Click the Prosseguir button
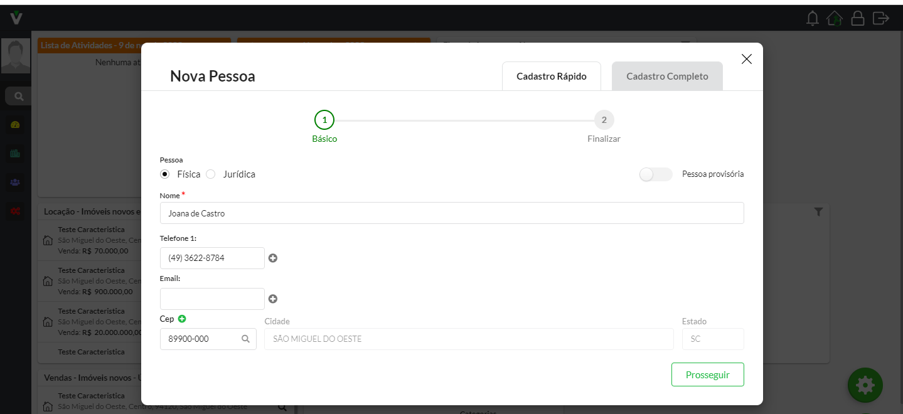Screen dimensions: 903x414 click(707, 374)
